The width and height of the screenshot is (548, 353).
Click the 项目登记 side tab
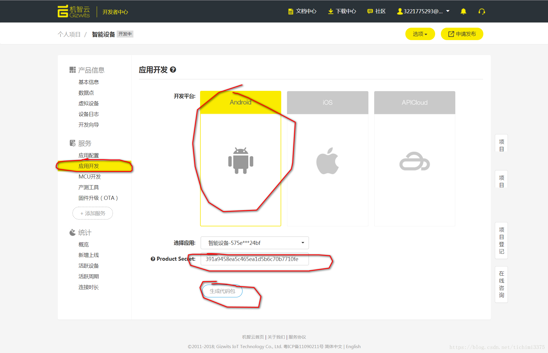[x=502, y=241]
